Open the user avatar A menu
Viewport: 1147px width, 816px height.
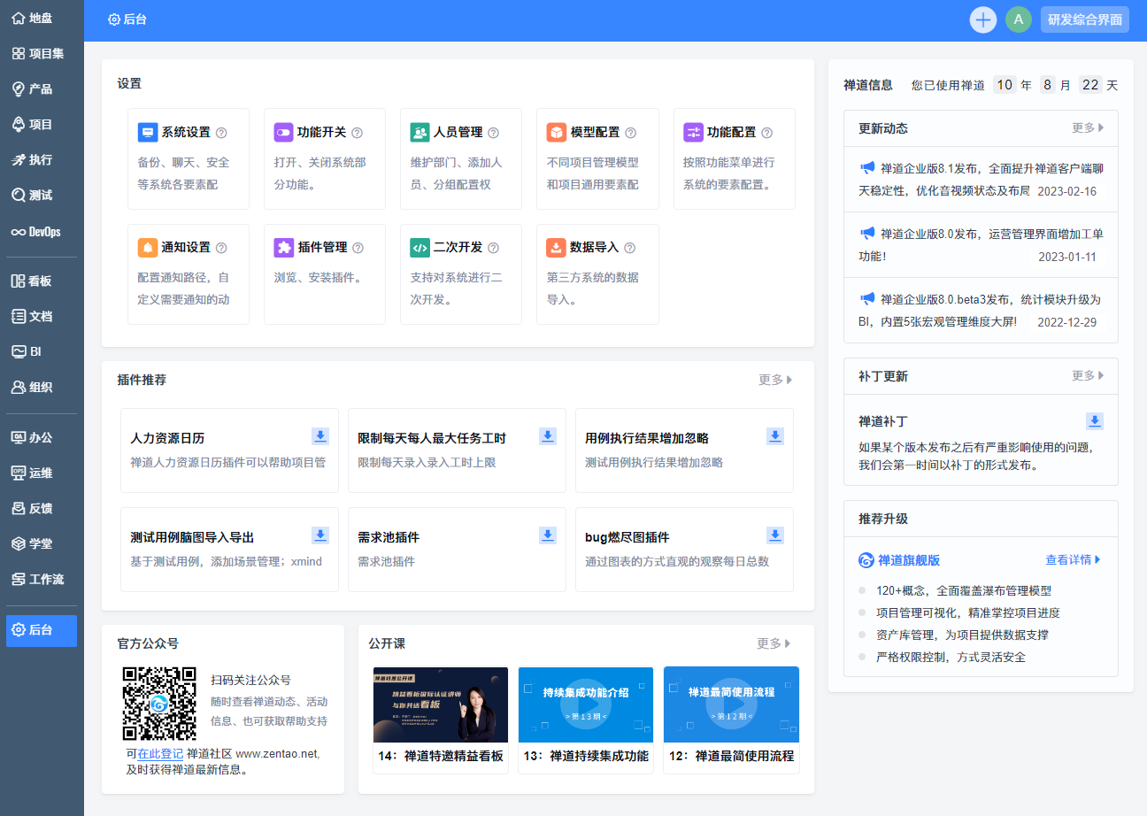(x=1019, y=19)
